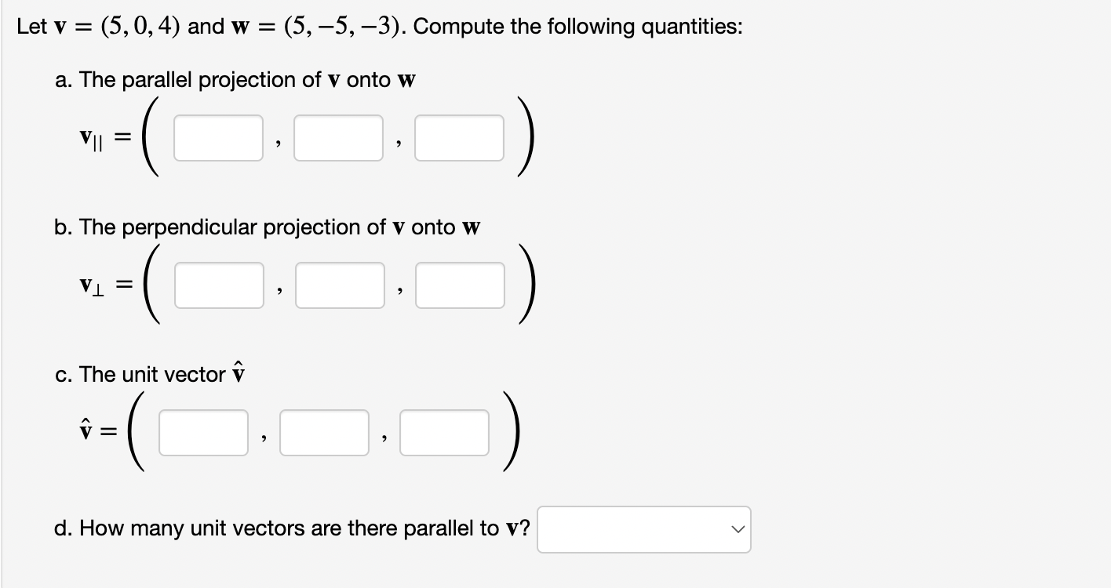Click the empty box nearest v parallel label
This screenshot has height=588, width=1111.
218,138
